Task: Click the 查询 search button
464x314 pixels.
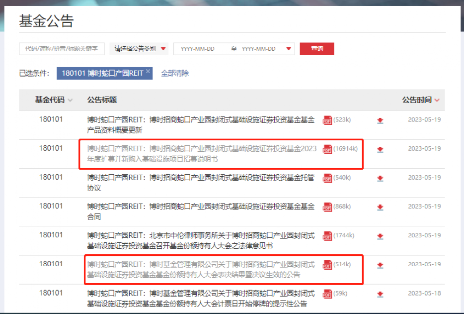Action: pos(317,49)
